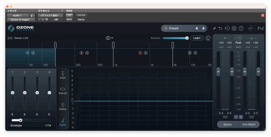
Task: Bypass the blue first band
Action: pos(27,53)
